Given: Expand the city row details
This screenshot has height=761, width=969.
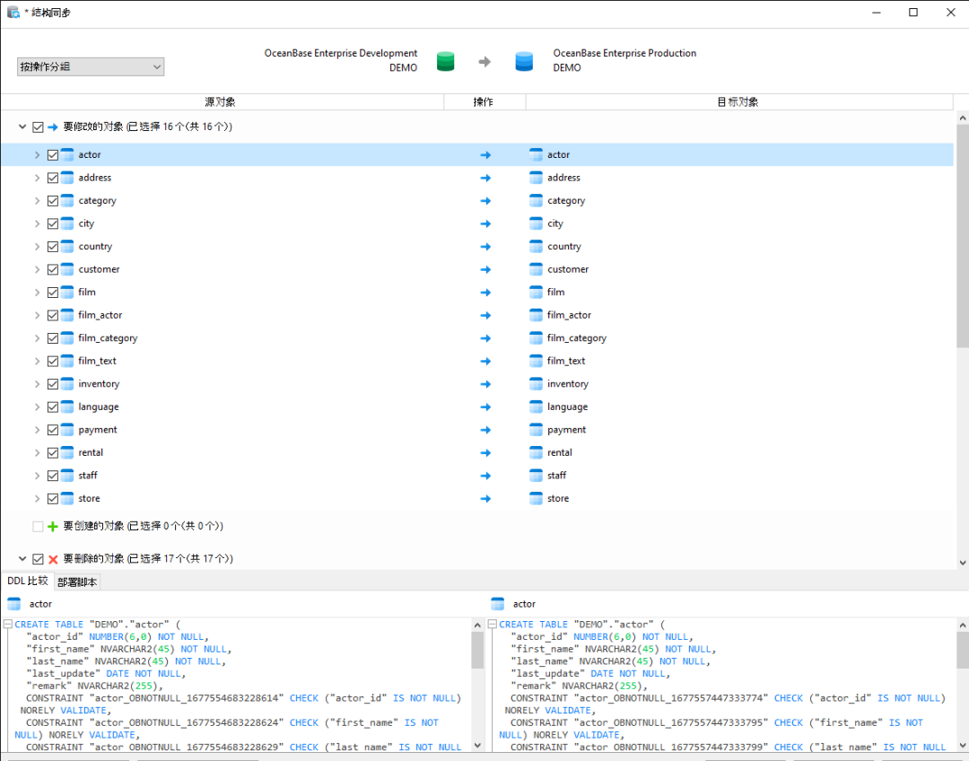Looking at the screenshot, I should [37, 223].
